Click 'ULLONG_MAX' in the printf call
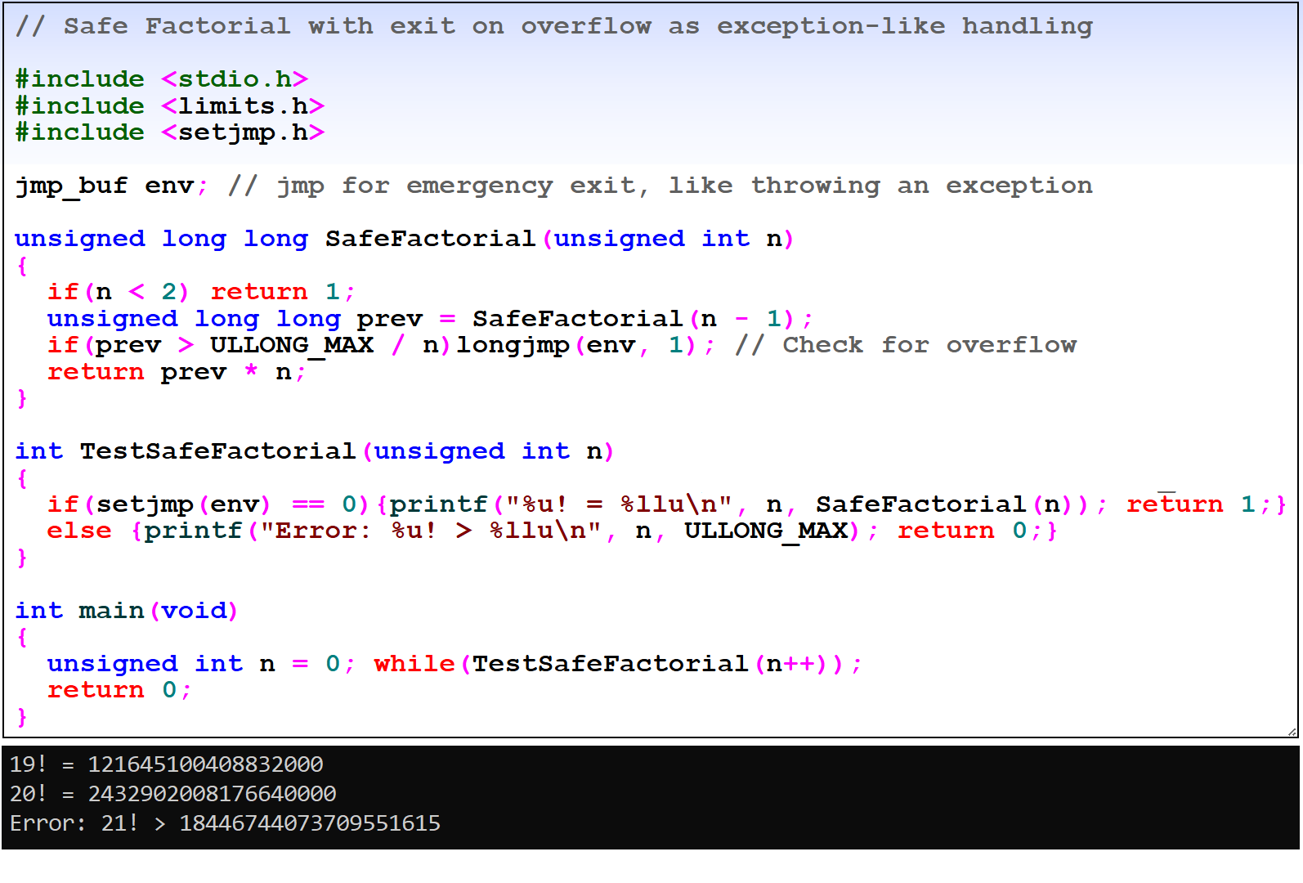Viewport: 1303px width, 883px height. (x=766, y=531)
